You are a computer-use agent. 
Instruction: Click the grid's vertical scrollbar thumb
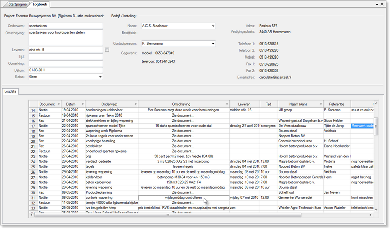tap(376, 126)
